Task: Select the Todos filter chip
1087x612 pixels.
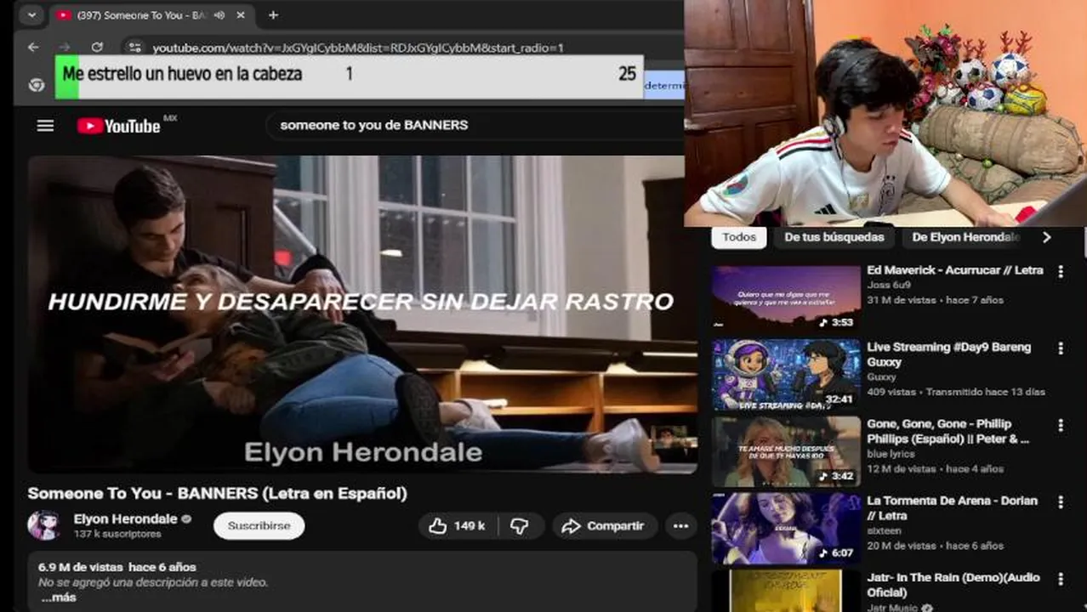Action: tap(738, 237)
